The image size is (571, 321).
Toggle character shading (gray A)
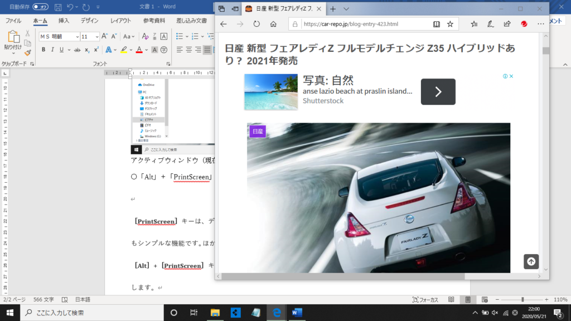click(x=154, y=50)
